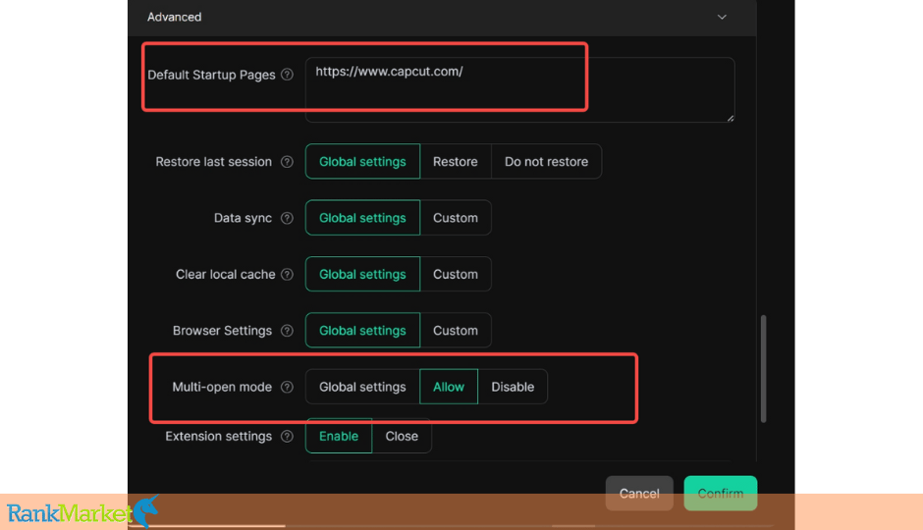This screenshot has height=530, width=923.
Task: Click the Cancel button
Action: [639, 493]
